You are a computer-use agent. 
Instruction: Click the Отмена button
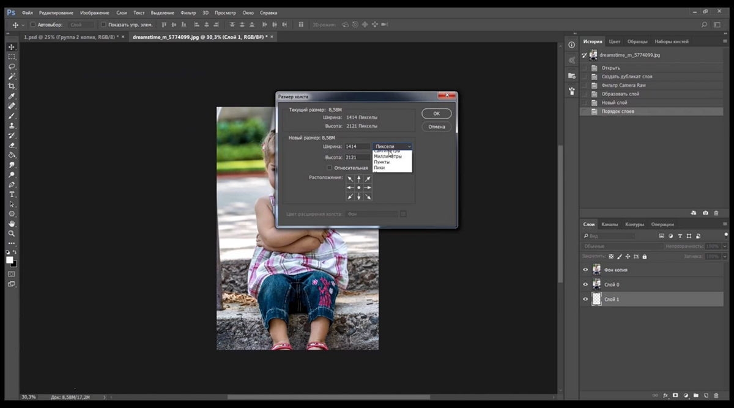437,127
